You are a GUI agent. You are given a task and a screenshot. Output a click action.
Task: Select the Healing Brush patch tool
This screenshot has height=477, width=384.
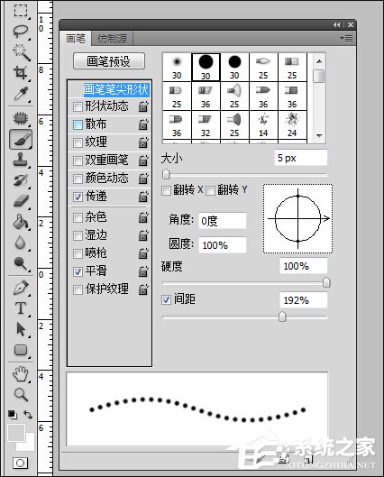(21, 118)
